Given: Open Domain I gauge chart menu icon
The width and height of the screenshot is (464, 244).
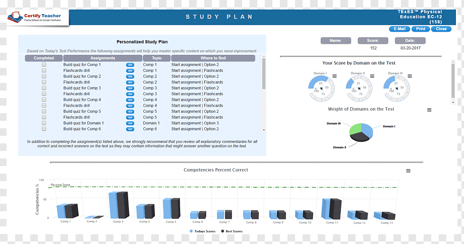Looking at the screenshot, I should pyautogui.click(x=334, y=76).
